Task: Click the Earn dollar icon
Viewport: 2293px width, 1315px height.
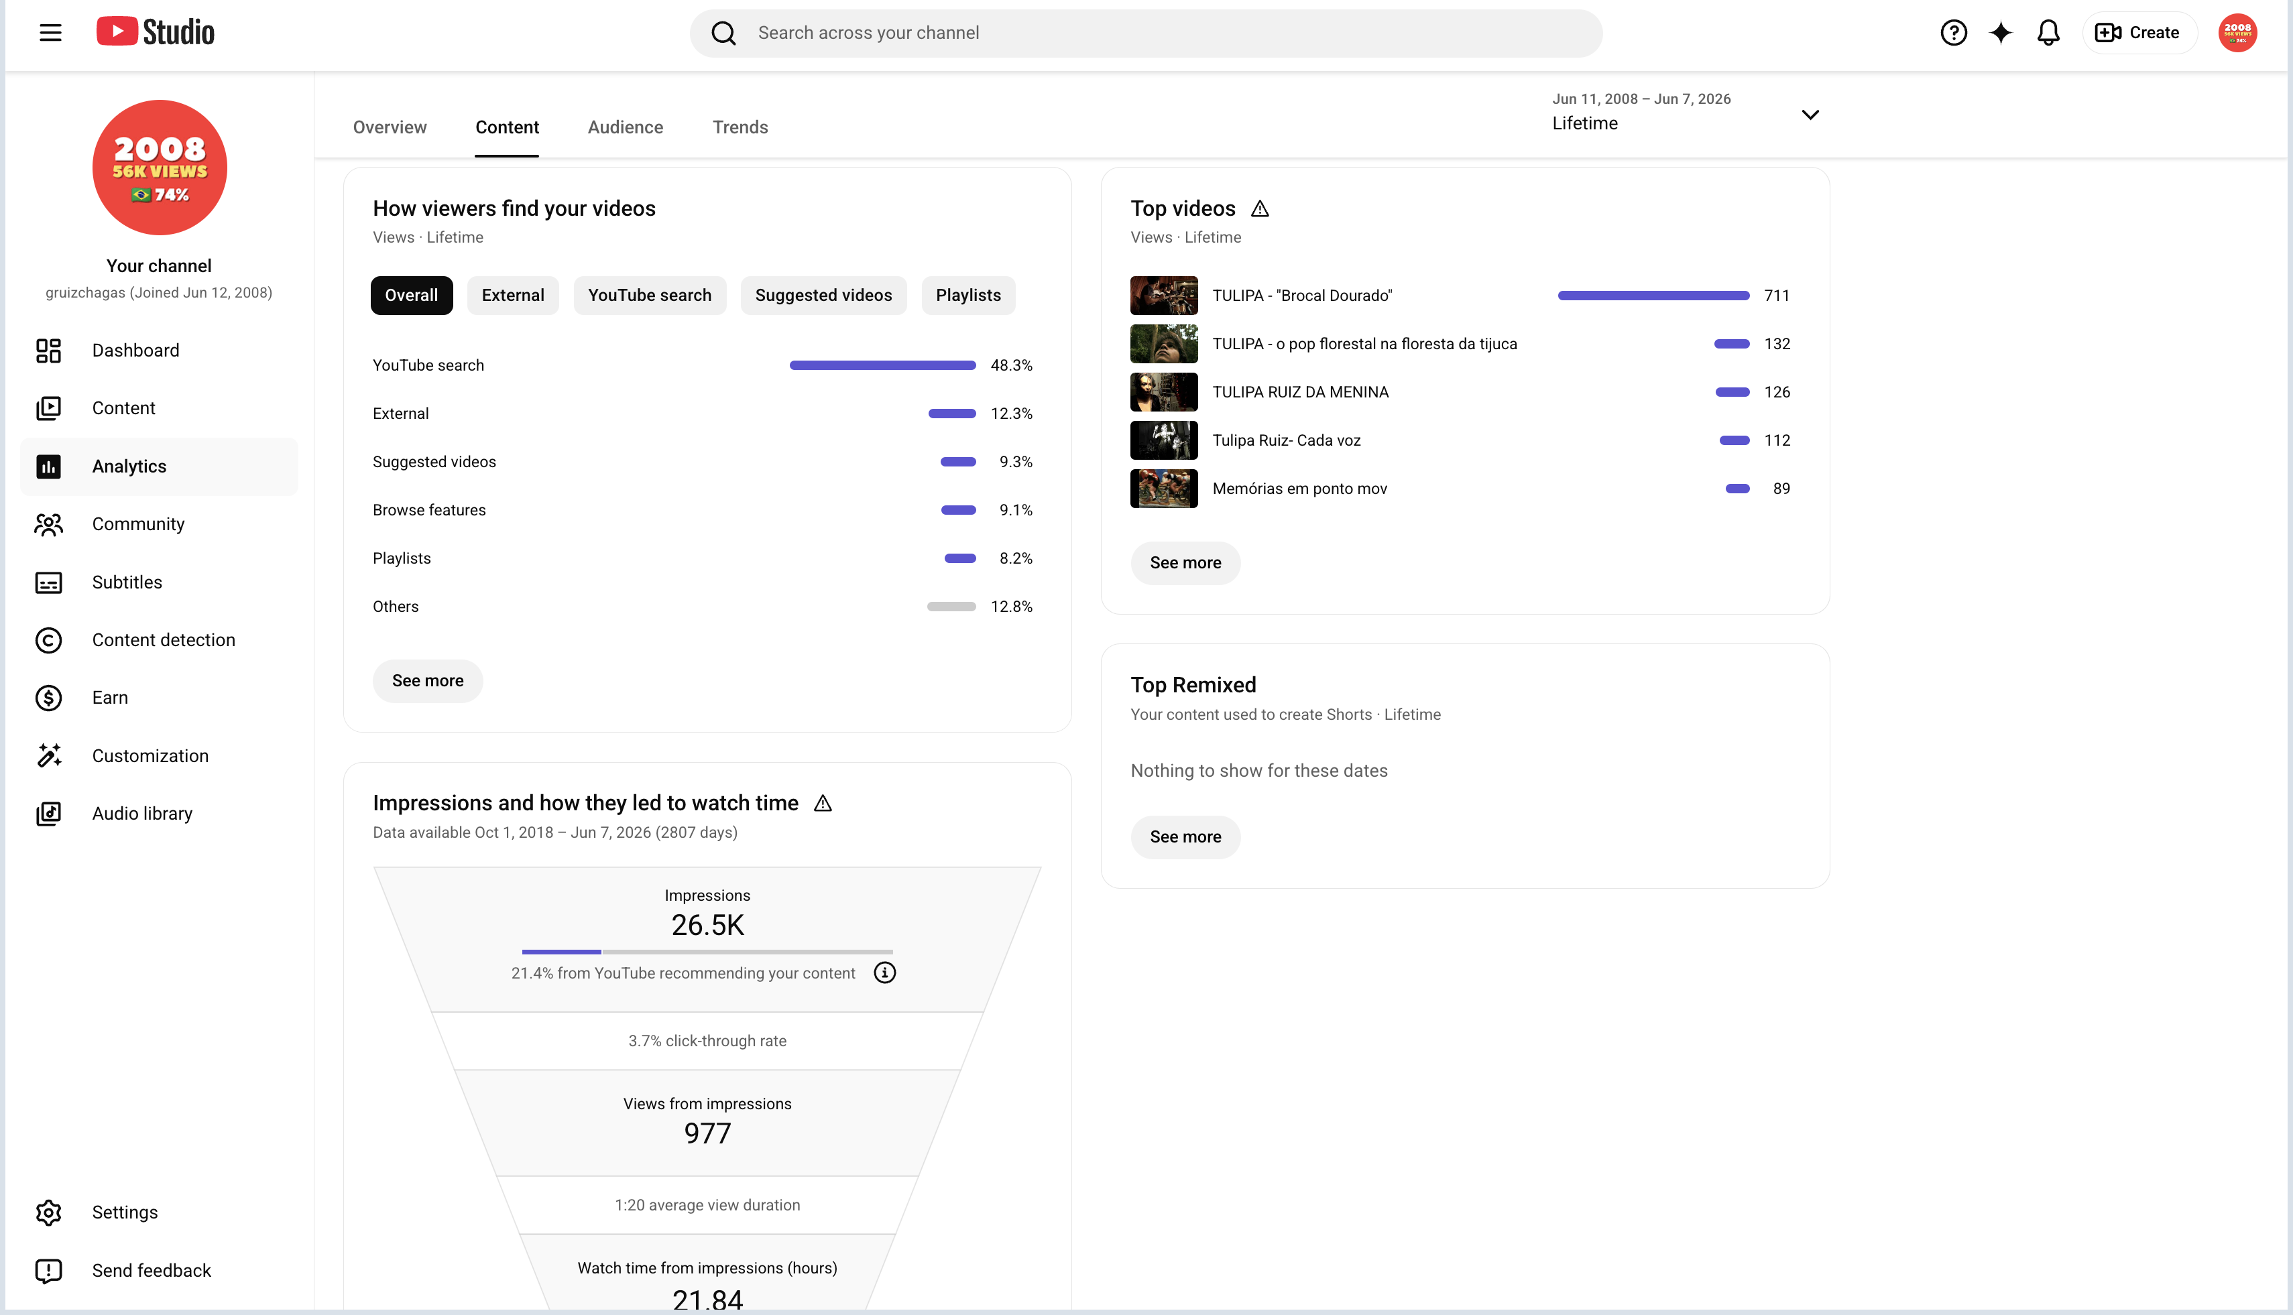Action: coord(49,698)
